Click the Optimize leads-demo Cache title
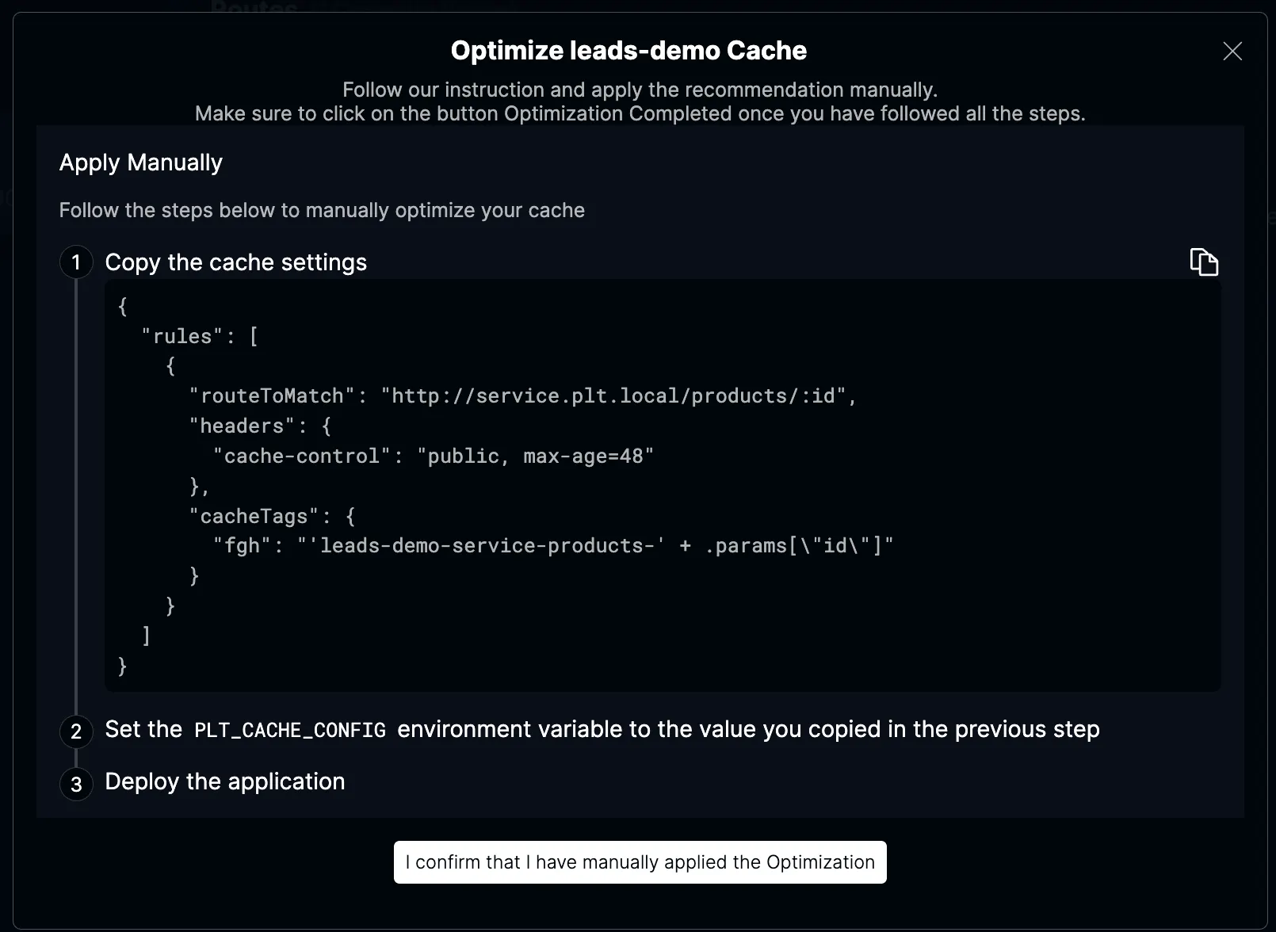The height and width of the screenshot is (932, 1276). pos(628,51)
